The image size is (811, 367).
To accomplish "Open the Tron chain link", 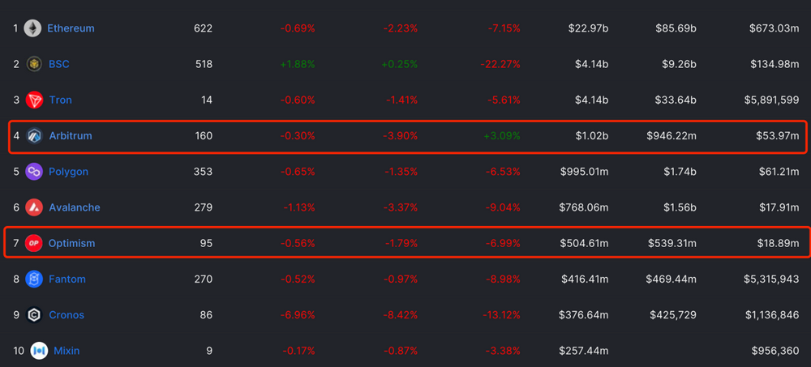I will coord(60,100).
